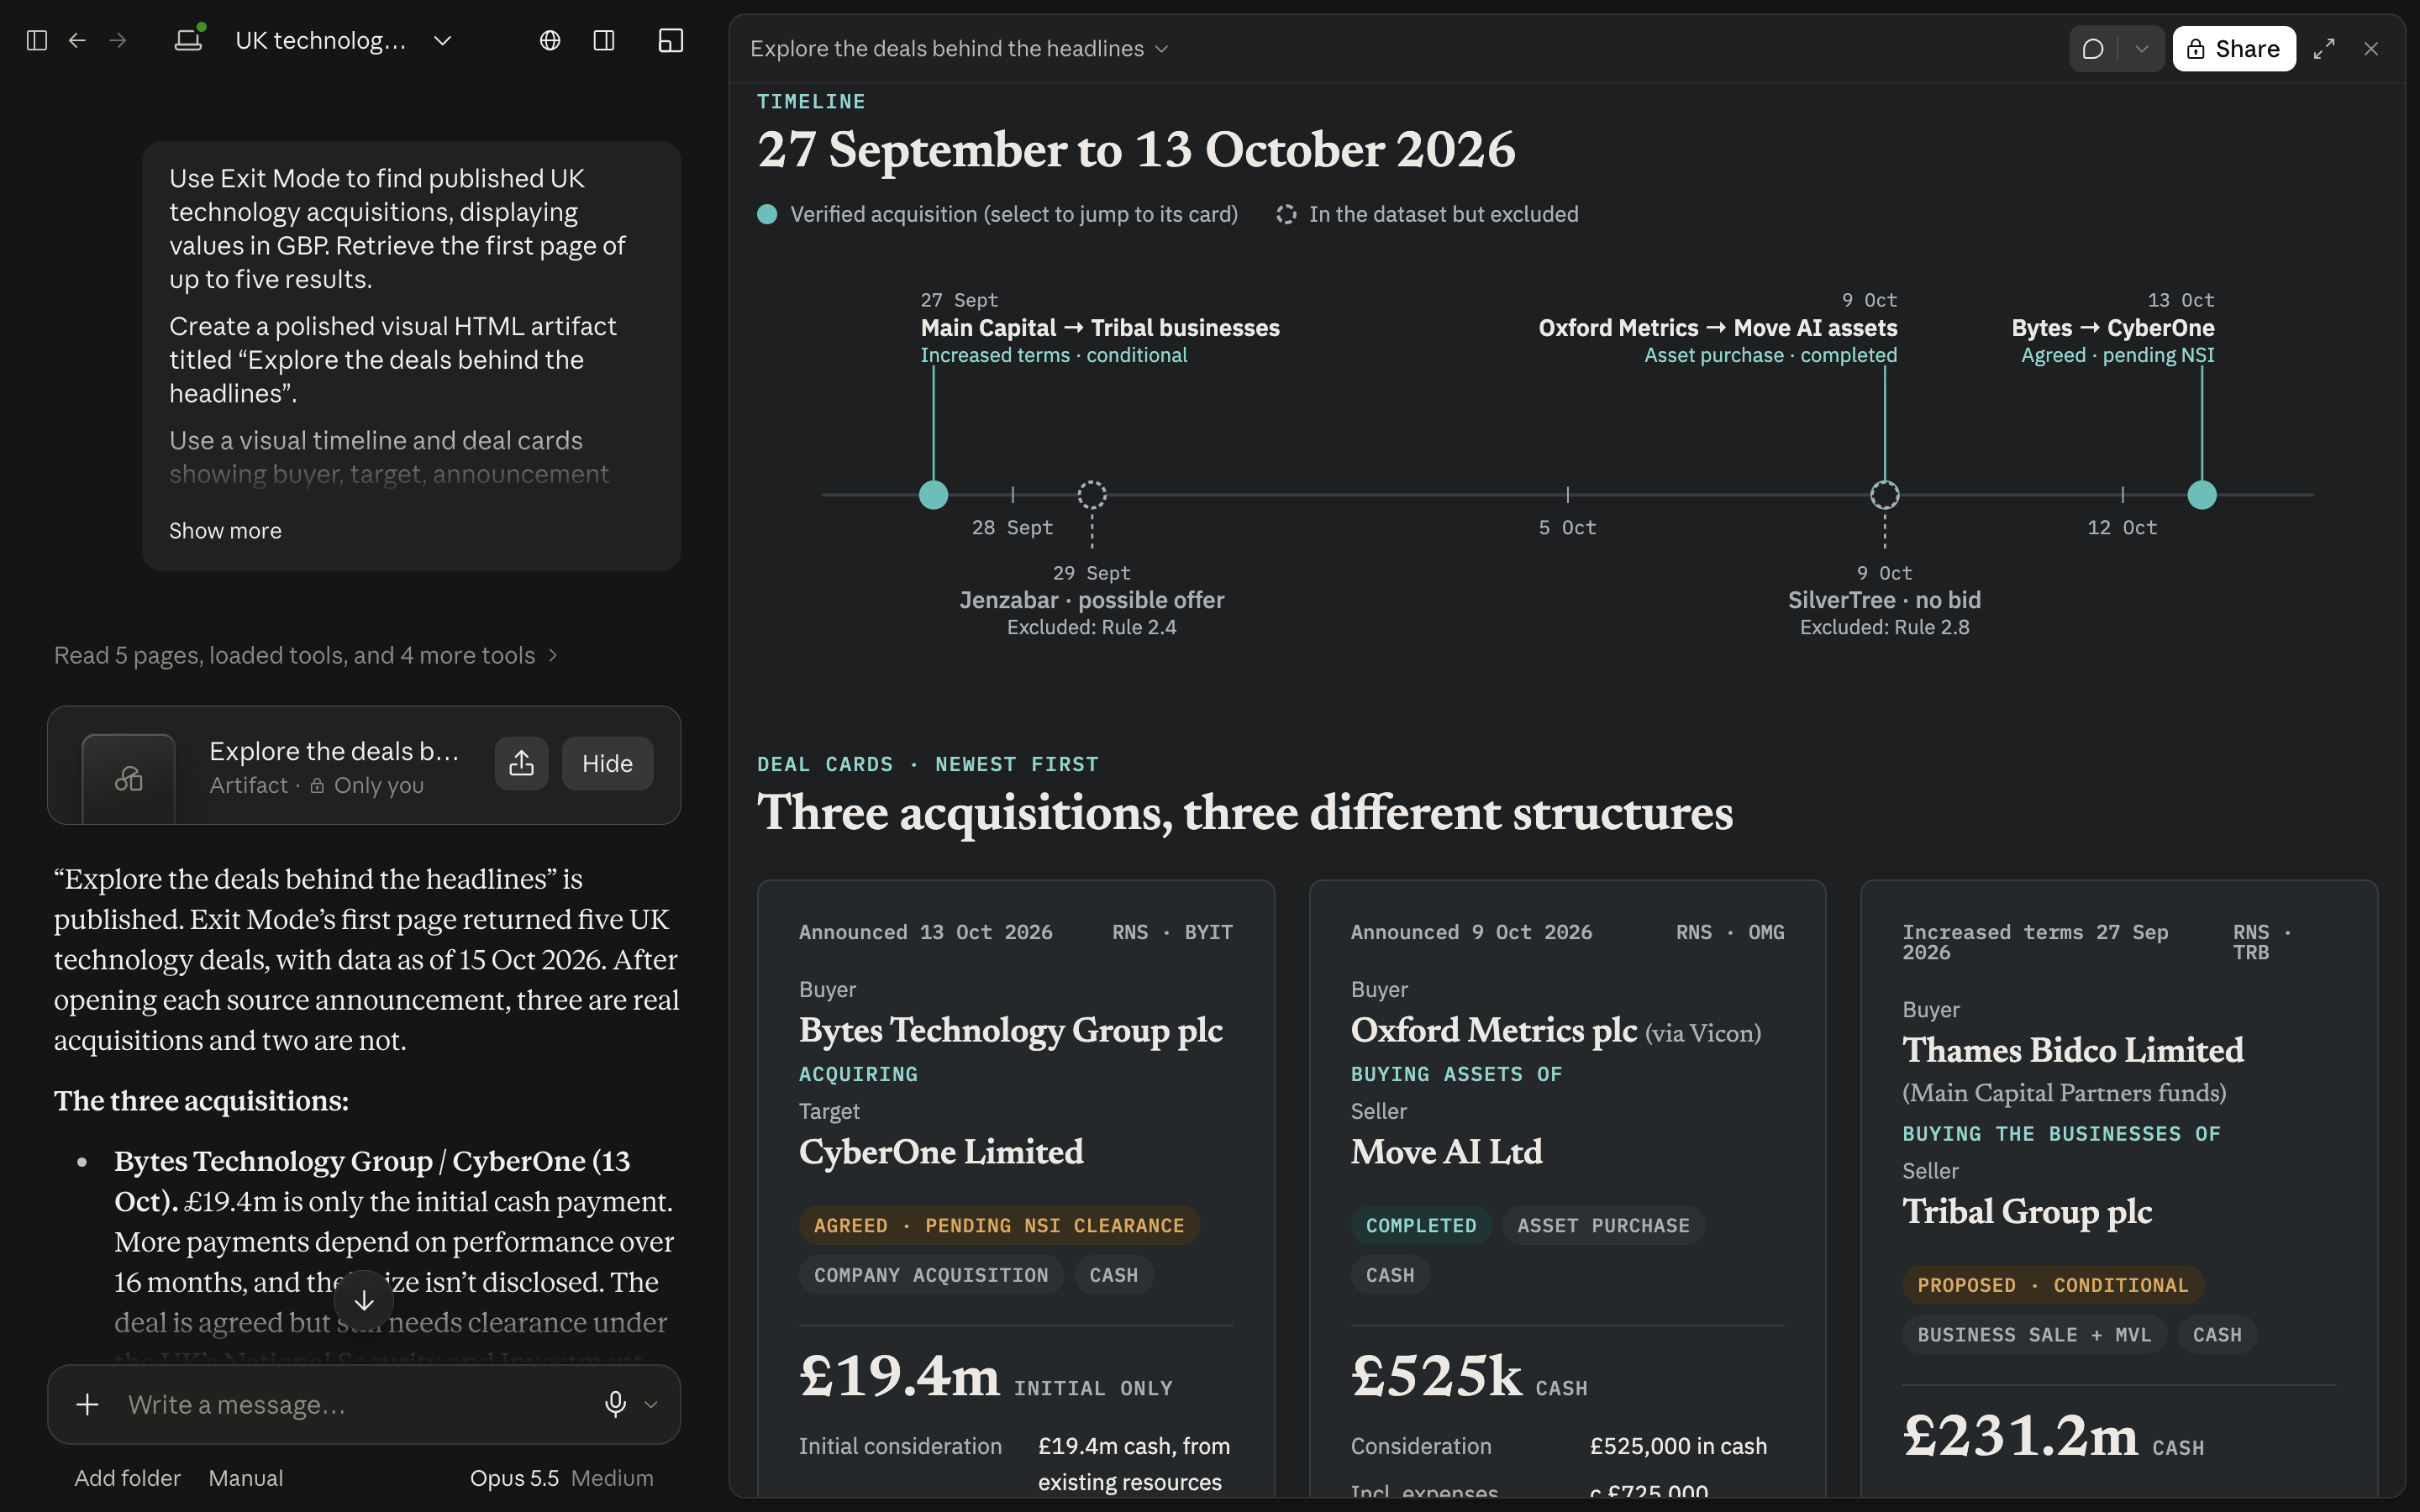This screenshot has width=2420, height=1512.
Task: Click the Hide artifact button
Action: point(607,764)
